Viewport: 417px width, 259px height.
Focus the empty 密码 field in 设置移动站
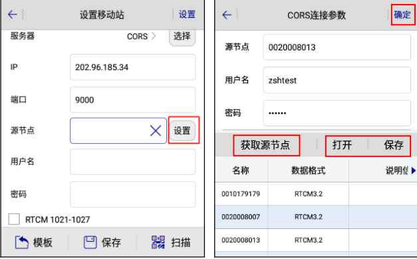tap(133, 194)
